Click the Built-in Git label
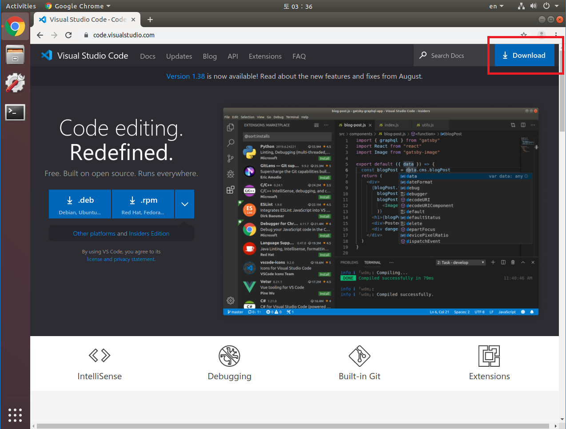 pyautogui.click(x=359, y=376)
